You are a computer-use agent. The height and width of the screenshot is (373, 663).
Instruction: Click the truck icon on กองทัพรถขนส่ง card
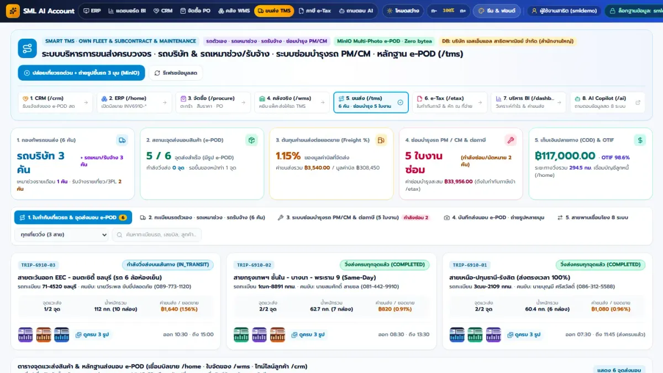(x=122, y=140)
